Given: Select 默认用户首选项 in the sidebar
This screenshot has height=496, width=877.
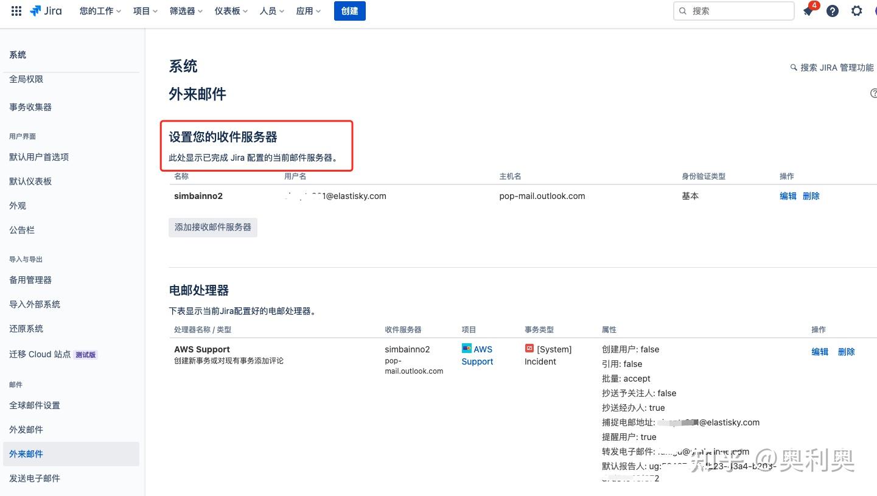Looking at the screenshot, I should pyautogui.click(x=39, y=157).
